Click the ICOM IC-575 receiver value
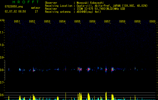This screenshot has width=158, height=100. pyautogui.click(x=101, y=9)
